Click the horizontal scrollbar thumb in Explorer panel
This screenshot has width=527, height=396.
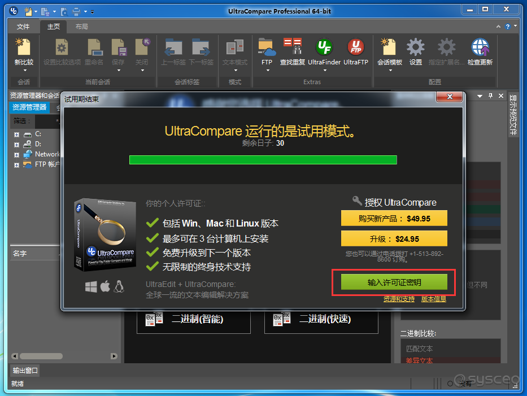[x=41, y=356]
